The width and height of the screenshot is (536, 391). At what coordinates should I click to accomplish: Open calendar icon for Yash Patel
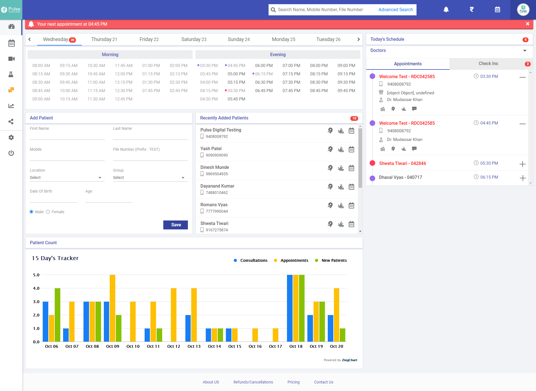point(351,150)
